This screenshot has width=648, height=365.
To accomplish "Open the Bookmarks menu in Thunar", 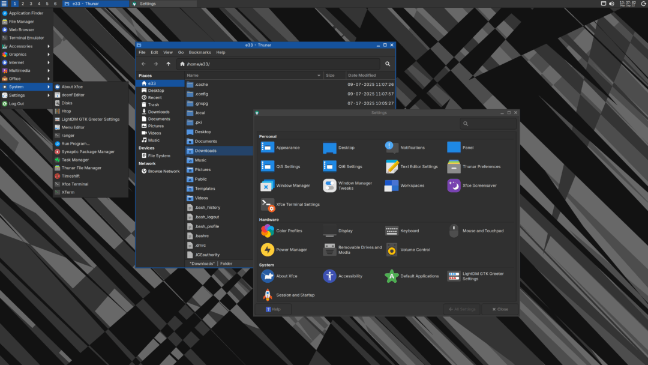I will (x=200, y=52).
